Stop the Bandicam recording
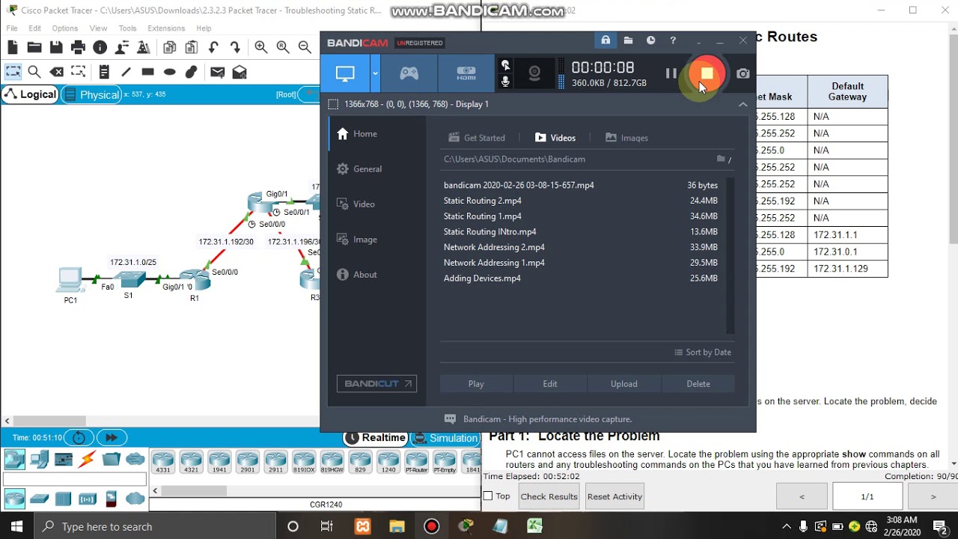The height and width of the screenshot is (539, 958). point(707,73)
